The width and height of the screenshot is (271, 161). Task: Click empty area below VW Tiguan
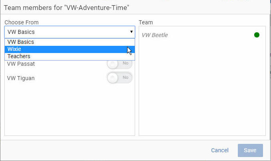coord(70,110)
